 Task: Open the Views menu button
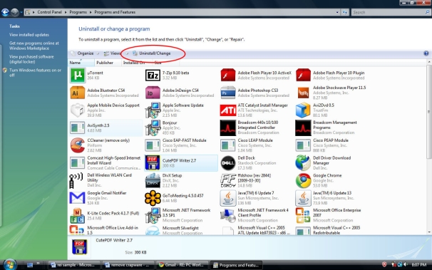point(112,53)
